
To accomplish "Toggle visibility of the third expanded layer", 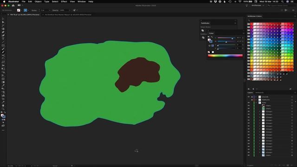I will 249,103.
